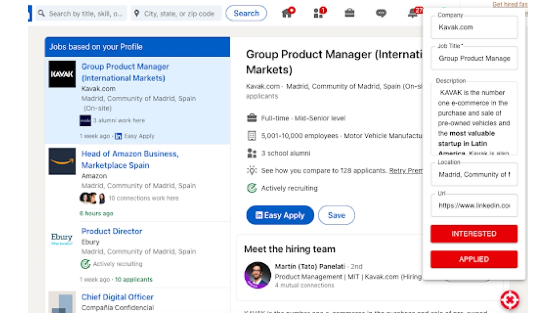The height and width of the screenshot is (313, 556).
Task: Click the building icon beside employee count
Action: pos(252,136)
